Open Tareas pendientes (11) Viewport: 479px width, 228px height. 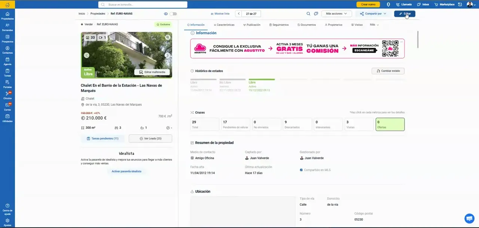[103, 138]
